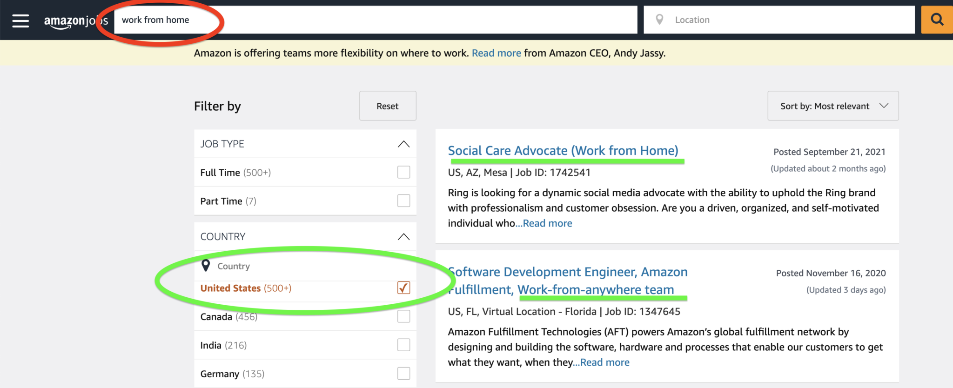Screen dimensions: 953x388
Task: Click Read more on Social Care Advocate
Action: [547, 223]
